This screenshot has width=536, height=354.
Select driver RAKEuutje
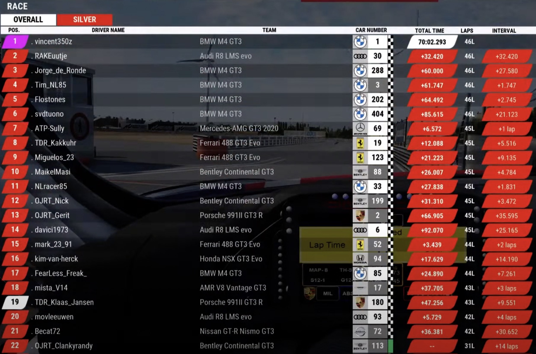tap(51, 56)
